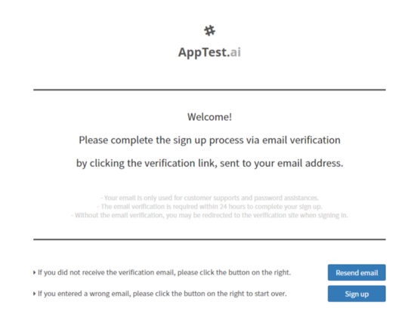Click the blue Sign up button
This screenshot has height=320, width=417.
coord(357,294)
